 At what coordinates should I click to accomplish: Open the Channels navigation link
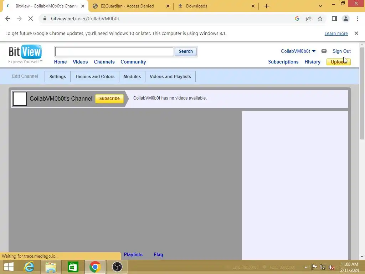pos(104,62)
